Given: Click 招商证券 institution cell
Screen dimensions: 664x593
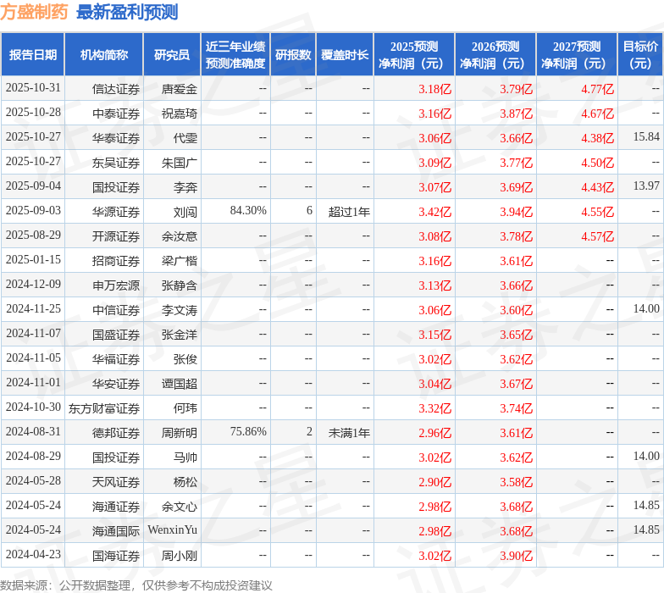Looking at the screenshot, I should click(x=116, y=261).
